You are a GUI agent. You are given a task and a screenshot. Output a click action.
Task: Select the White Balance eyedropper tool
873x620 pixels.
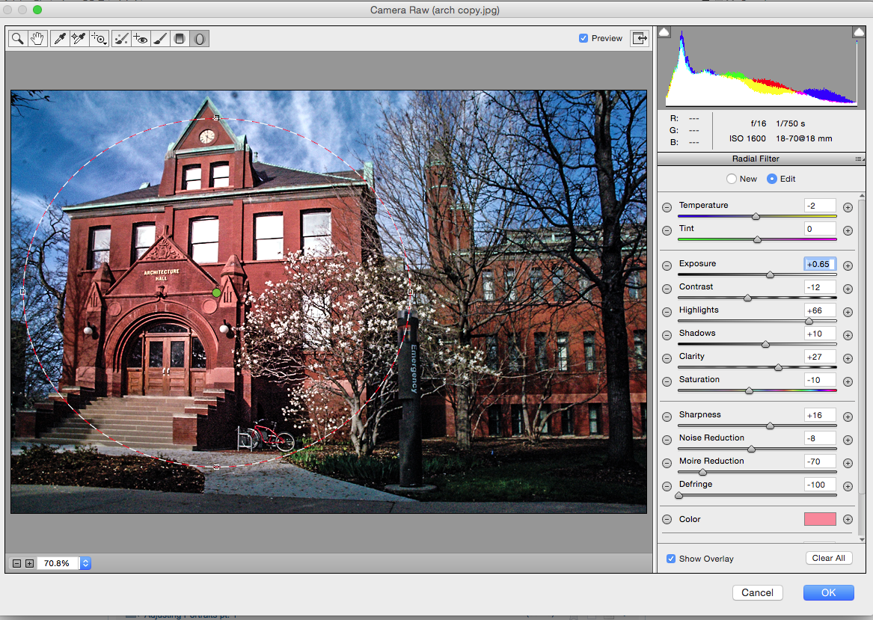coord(61,38)
